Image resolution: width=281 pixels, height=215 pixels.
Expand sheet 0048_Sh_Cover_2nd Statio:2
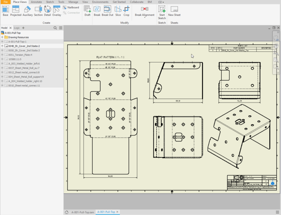pos(2,46)
